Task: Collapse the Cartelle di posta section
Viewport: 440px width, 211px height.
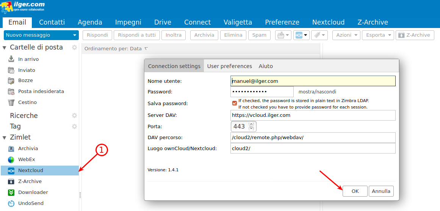Action: (4, 48)
